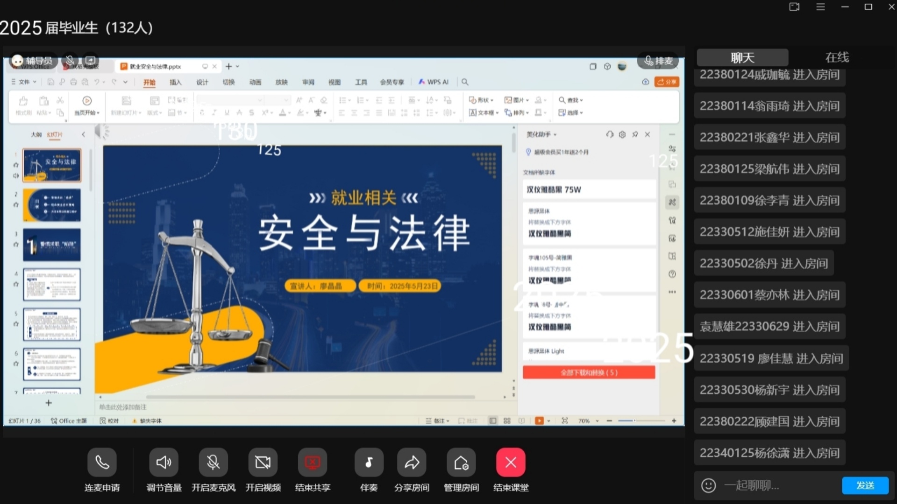Toggle 开启视频 camera on

(263, 462)
